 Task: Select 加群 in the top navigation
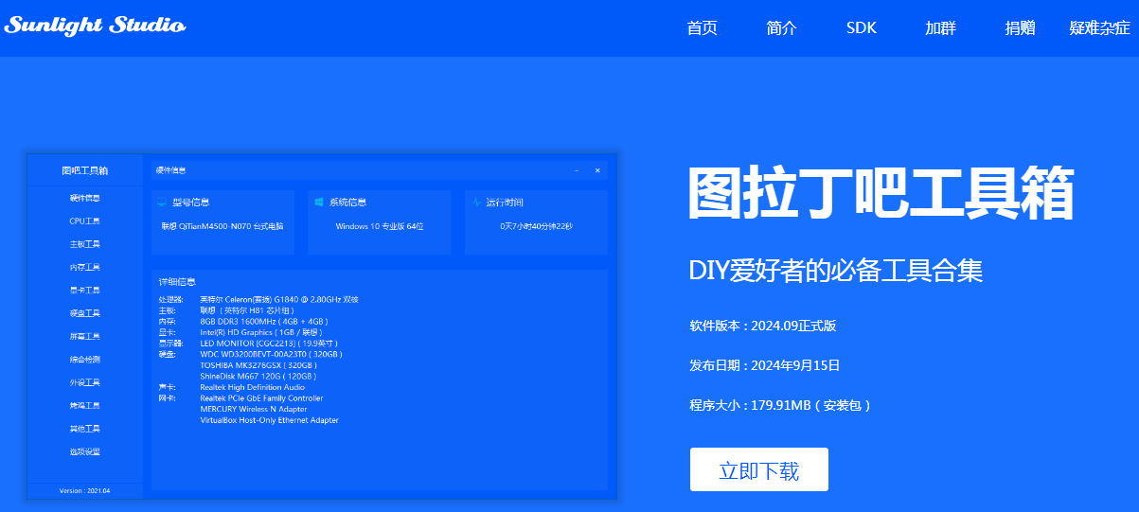tap(940, 28)
